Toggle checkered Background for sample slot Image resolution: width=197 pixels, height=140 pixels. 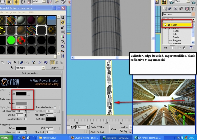pyautogui.click(x=63, y=27)
